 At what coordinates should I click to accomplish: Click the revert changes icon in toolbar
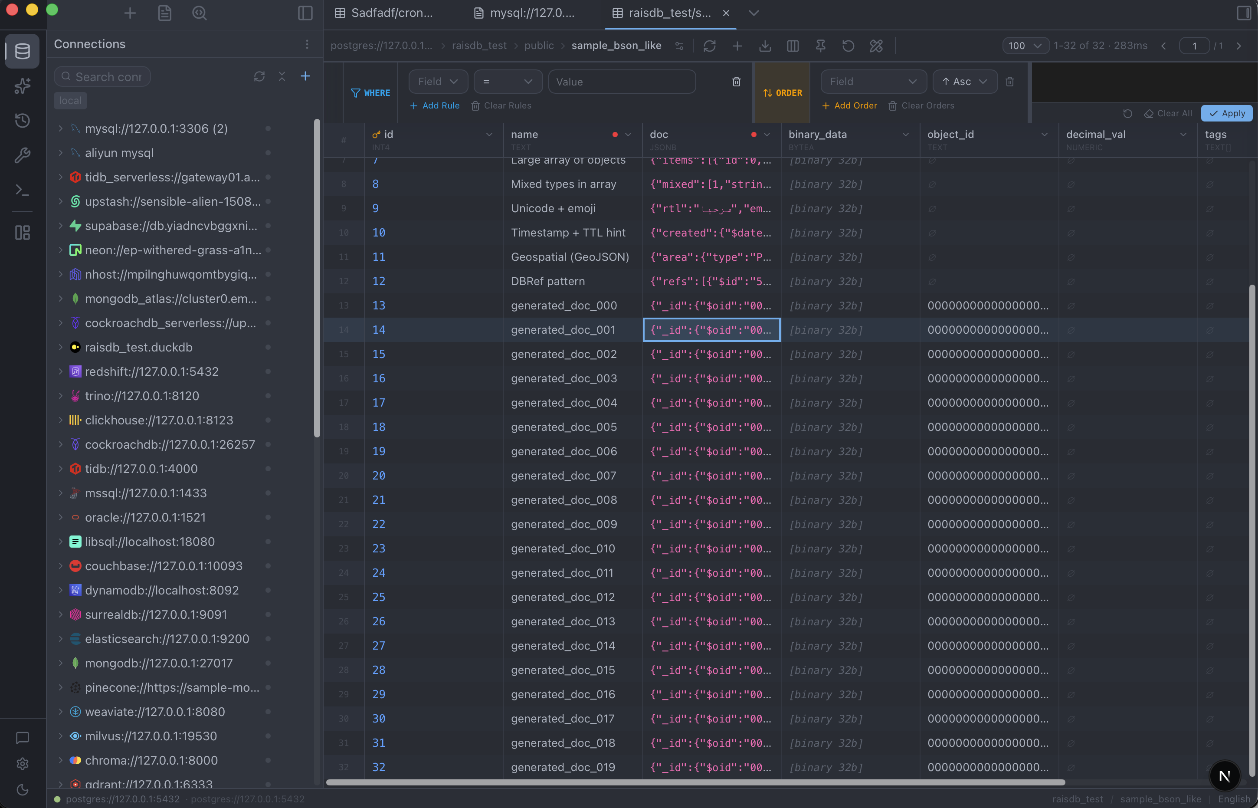click(848, 46)
